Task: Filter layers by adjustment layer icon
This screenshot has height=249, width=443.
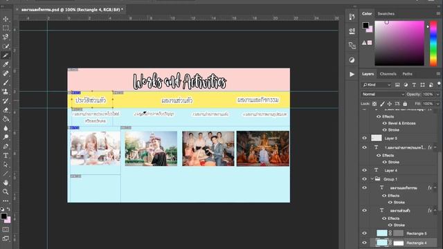Action: (x=406, y=84)
